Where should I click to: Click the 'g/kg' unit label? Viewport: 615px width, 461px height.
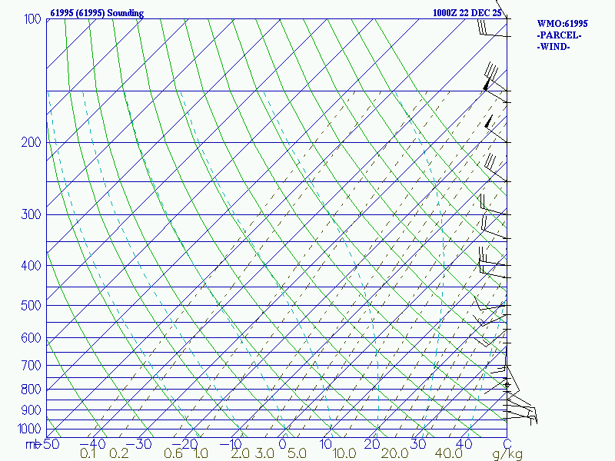point(507,454)
